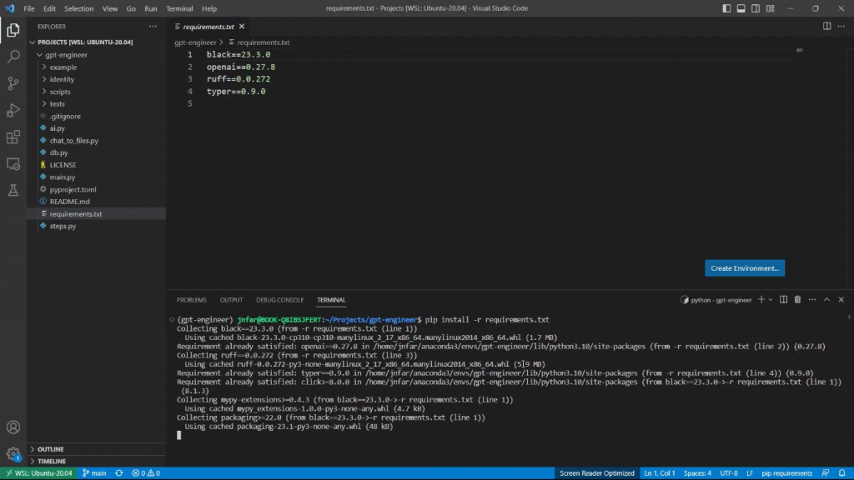
Task: Toggle the primary side bar layout button
Action: (728, 8)
